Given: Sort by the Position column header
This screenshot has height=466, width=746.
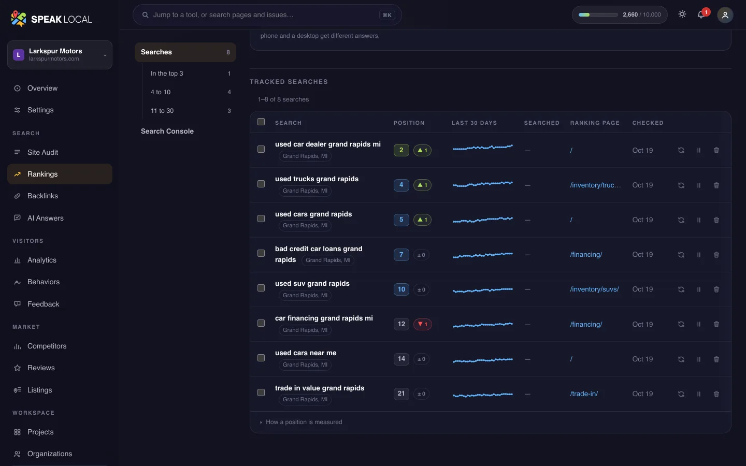Looking at the screenshot, I should click(409, 123).
